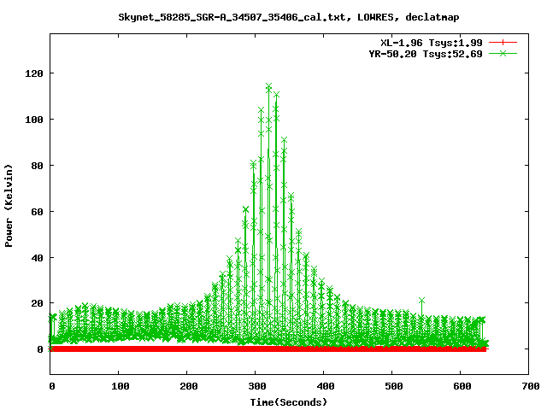Click the isolated green spike marker near 540 seconds

click(421, 300)
